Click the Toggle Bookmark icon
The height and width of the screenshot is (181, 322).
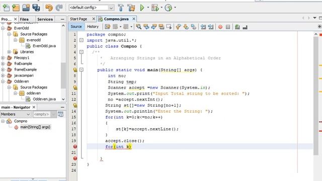(x=193, y=27)
